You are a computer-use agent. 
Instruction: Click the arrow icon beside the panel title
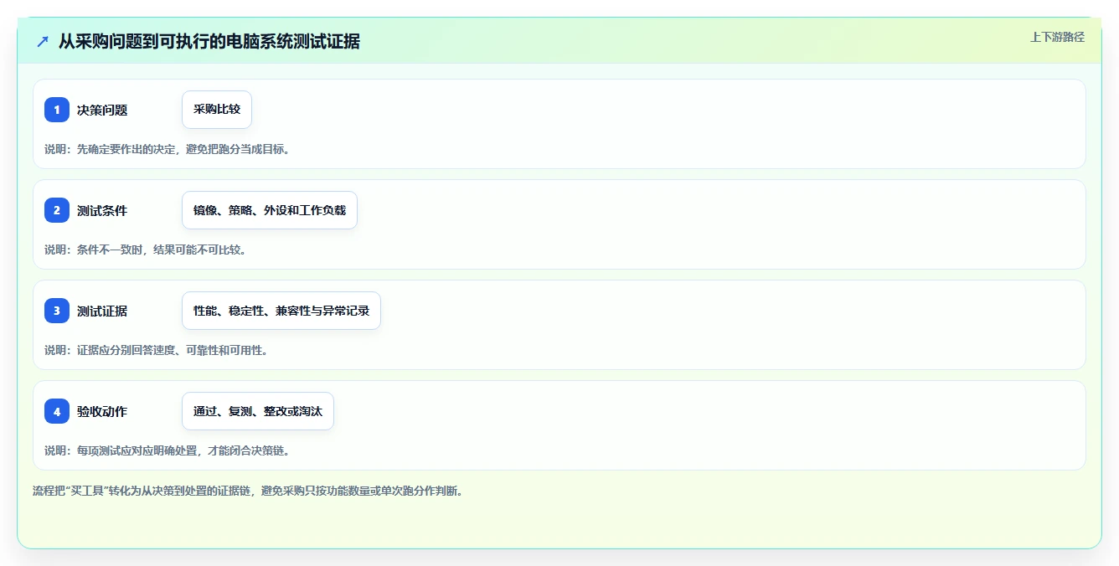[x=43, y=42]
